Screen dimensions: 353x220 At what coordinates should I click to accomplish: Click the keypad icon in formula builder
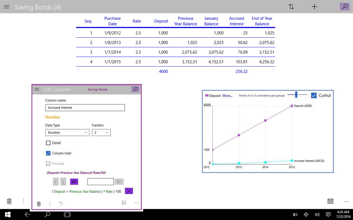click(74, 181)
